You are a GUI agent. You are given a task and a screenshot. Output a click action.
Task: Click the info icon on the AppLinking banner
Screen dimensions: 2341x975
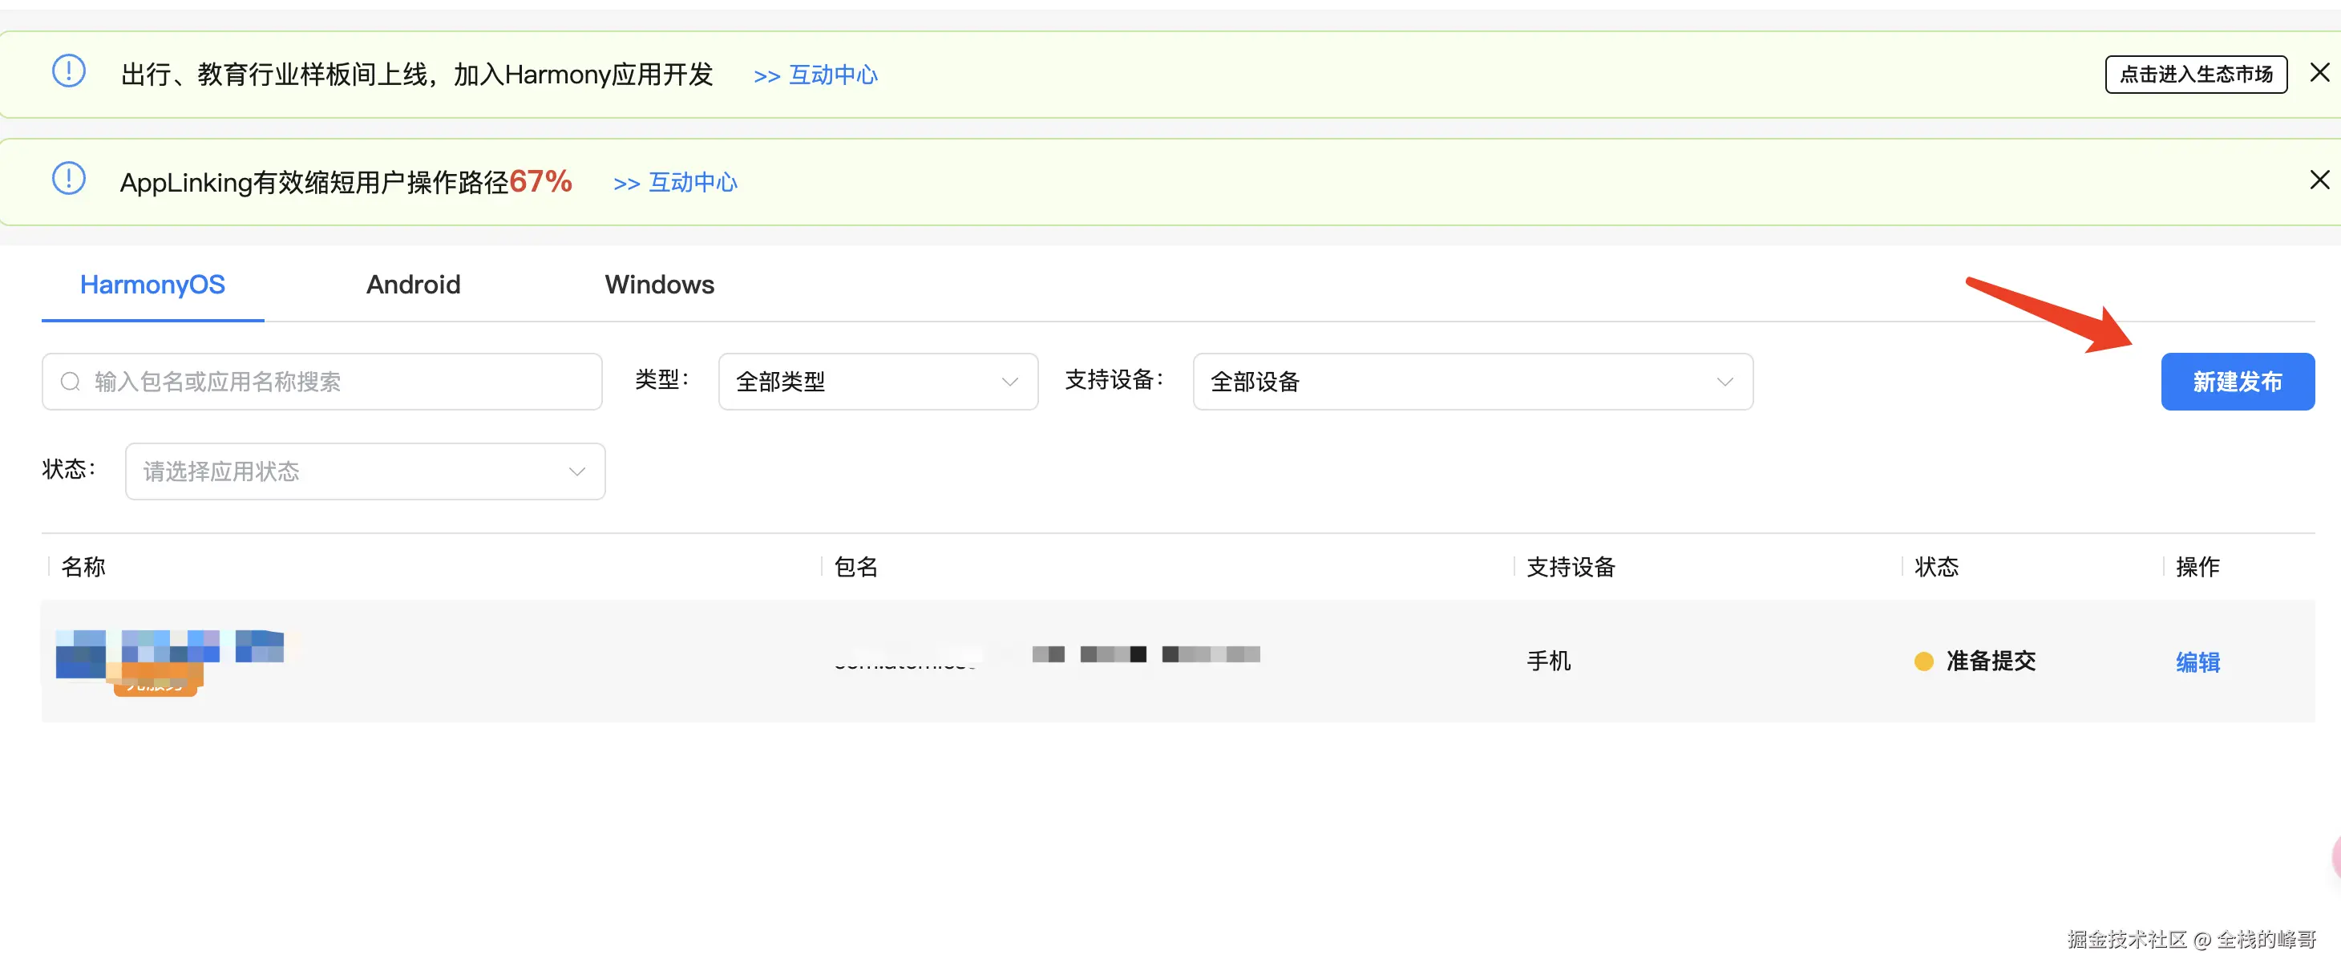pyautogui.click(x=68, y=178)
